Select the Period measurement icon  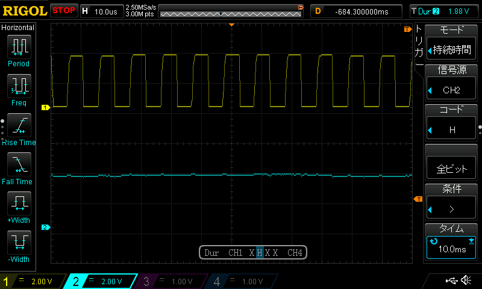(19, 47)
